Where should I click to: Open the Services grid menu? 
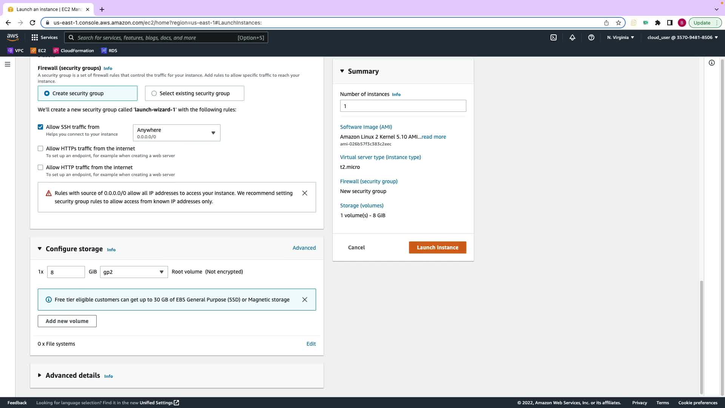pyautogui.click(x=45, y=37)
